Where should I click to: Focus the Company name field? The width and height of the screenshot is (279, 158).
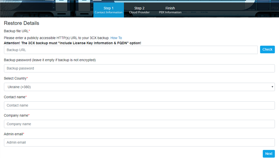(x=139, y=124)
